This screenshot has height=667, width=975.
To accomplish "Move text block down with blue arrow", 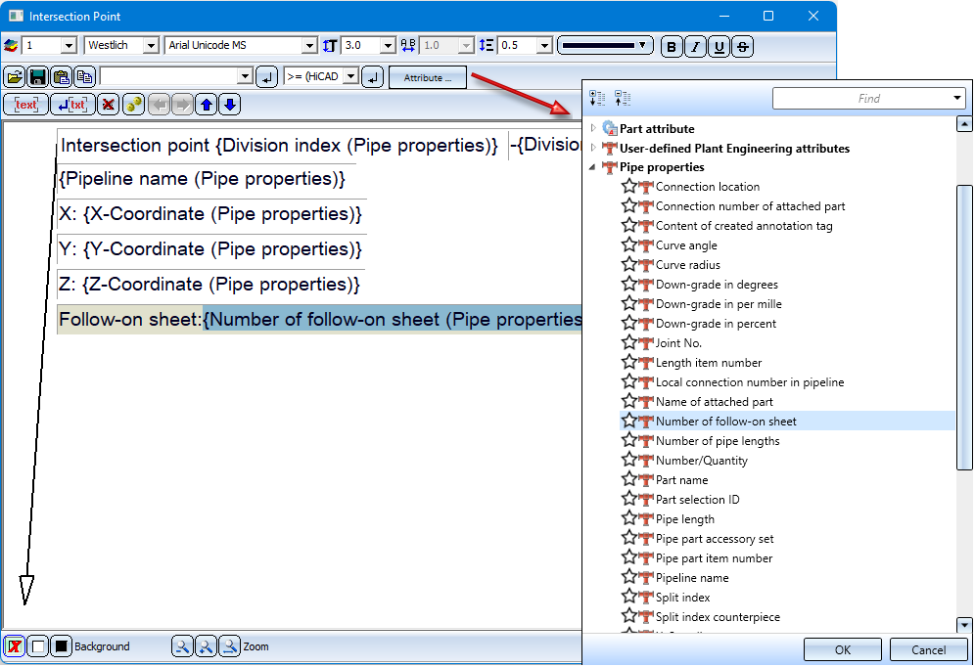I will (229, 105).
